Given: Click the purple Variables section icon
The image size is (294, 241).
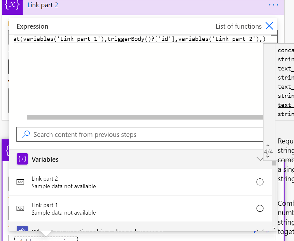Looking at the screenshot, I should click(22, 159).
